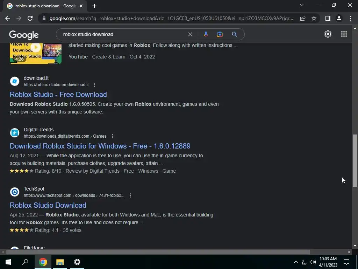Image resolution: width=358 pixels, height=269 pixels.
Task: Open the Chrome side panel
Action: coord(328,18)
